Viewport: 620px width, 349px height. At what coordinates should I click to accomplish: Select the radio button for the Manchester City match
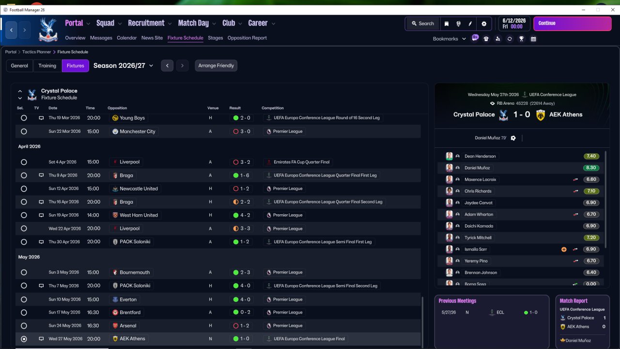click(24, 131)
